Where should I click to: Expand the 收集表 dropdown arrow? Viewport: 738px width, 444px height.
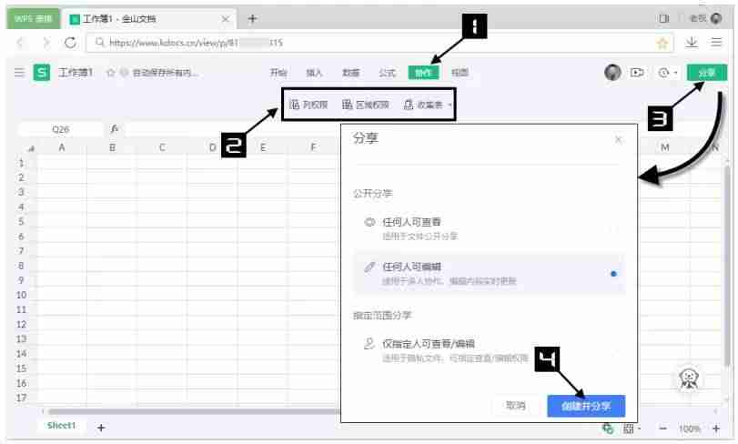[450, 105]
